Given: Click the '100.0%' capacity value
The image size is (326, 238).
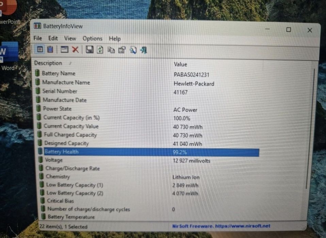Looking at the screenshot, I should click(x=182, y=118).
